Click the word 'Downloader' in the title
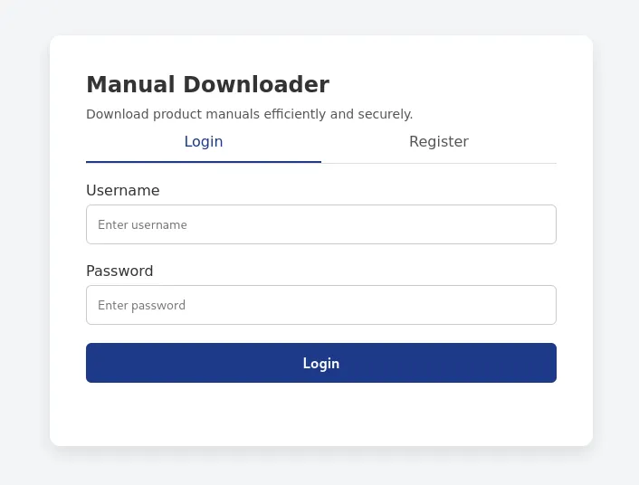Viewport: 639px width, 485px height. tap(256, 85)
